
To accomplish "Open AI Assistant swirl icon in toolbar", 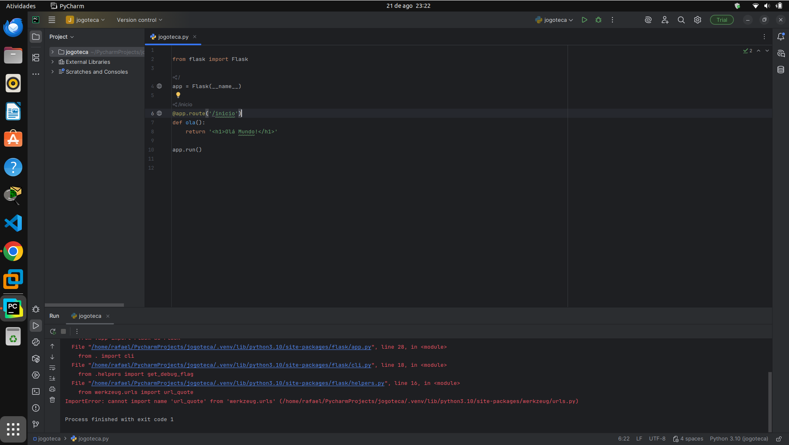I will 648,20.
